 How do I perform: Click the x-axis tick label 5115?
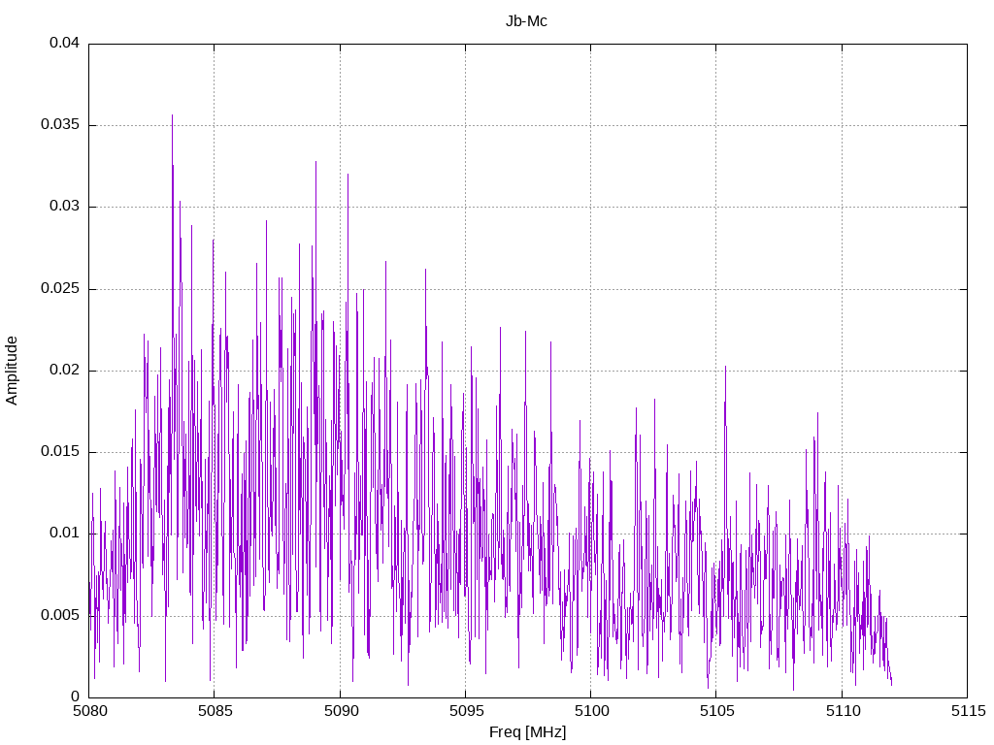[968, 711]
